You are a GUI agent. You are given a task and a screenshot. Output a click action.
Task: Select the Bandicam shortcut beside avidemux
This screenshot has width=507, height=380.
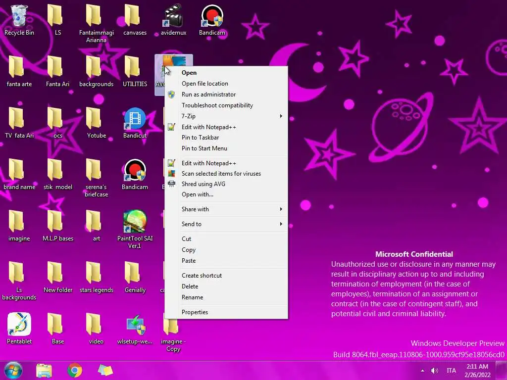212,20
